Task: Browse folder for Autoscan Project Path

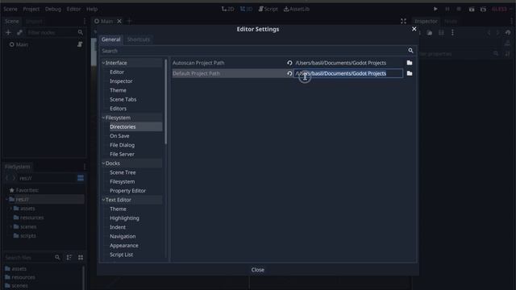Action: (410, 63)
